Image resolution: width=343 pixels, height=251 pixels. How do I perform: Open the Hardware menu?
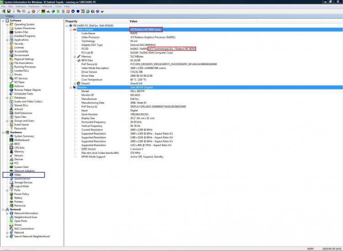(x=34, y=6)
